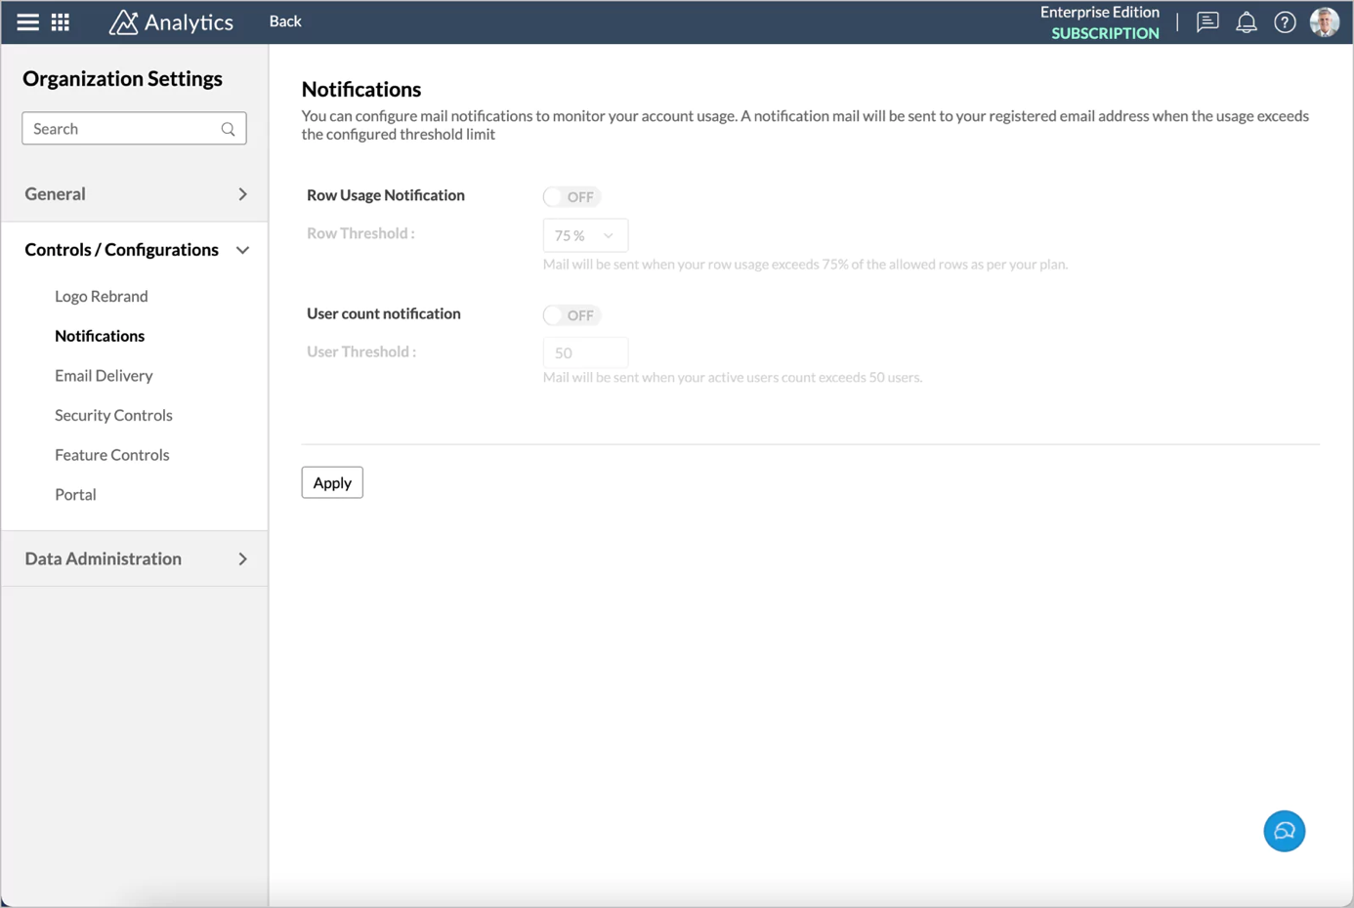Expand the Data Administration section
The height and width of the screenshot is (908, 1354).
(x=135, y=558)
